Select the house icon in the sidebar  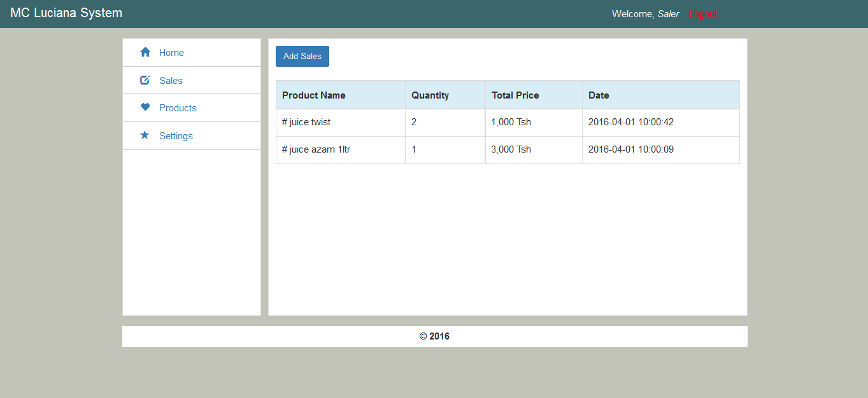coord(145,52)
